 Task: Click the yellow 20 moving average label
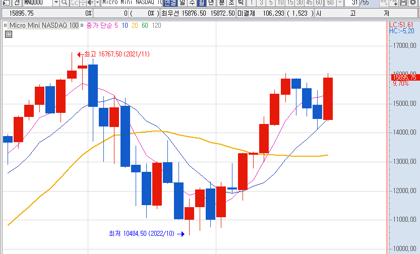pos(134,25)
